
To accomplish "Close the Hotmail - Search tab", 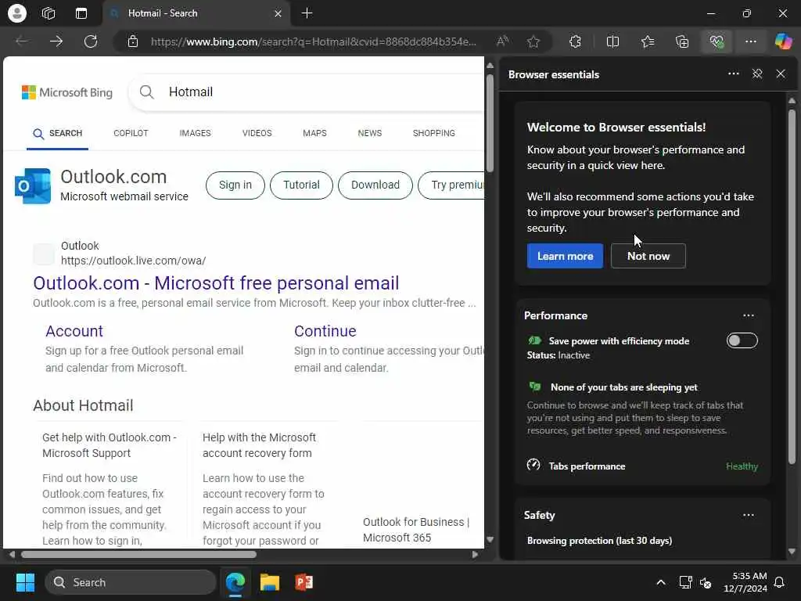I will pos(278,13).
